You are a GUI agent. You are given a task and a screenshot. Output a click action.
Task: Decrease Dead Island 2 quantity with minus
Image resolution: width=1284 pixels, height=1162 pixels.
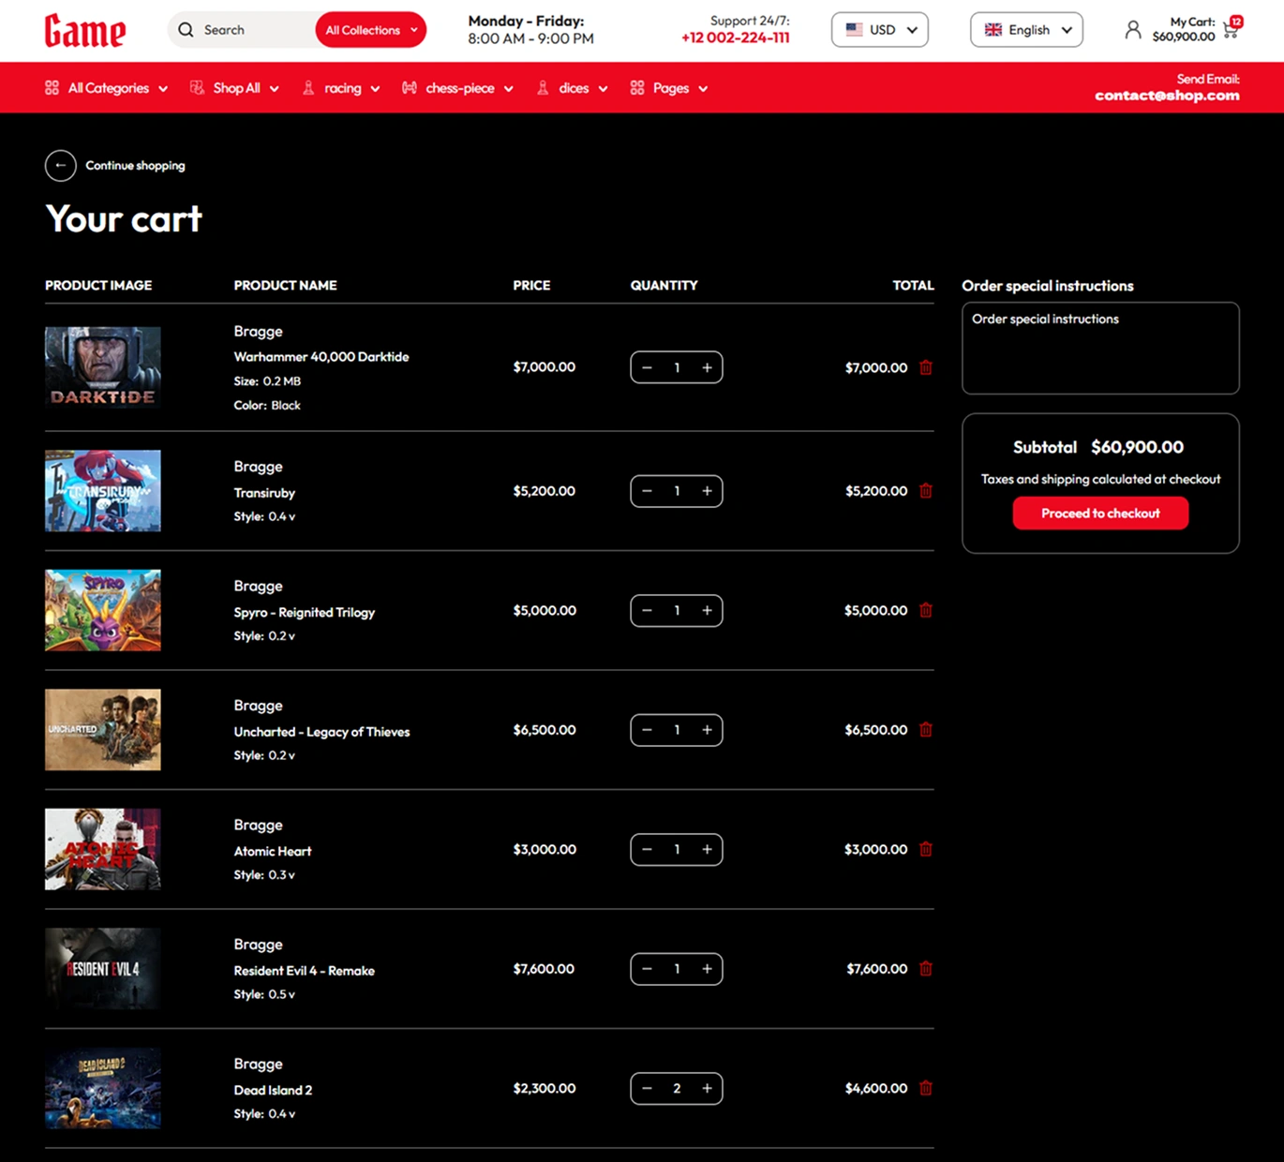coord(647,1088)
